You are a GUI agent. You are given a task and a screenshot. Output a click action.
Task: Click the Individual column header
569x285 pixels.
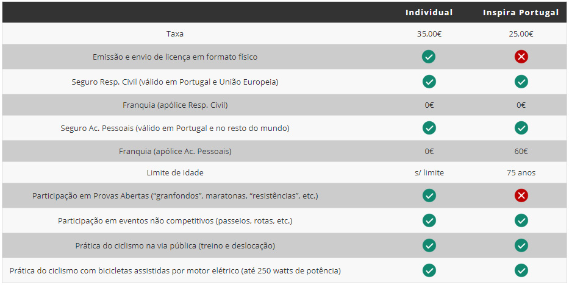click(x=429, y=12)
